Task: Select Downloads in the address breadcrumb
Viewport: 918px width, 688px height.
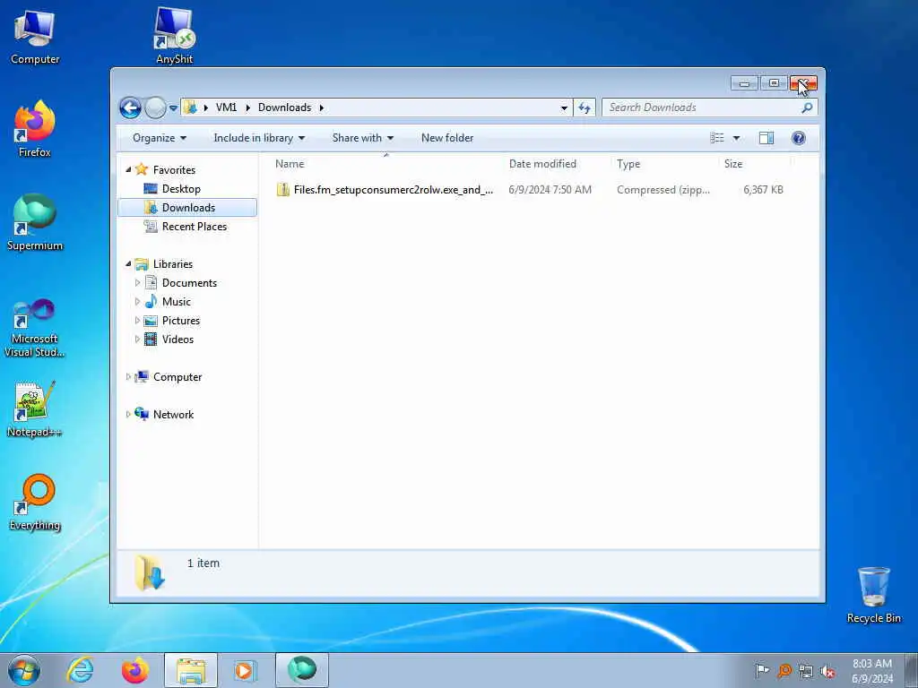Action: (284, 107)
